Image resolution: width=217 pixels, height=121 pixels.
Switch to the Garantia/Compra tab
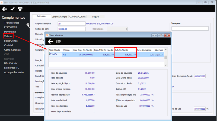(x=59, y=17)
